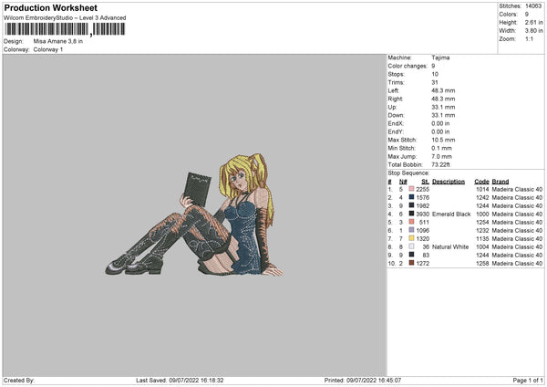The width and height of the screenshot is (547, 387).
Task: Click the Left value 48.3 mm
Action: tap(443, 90)
